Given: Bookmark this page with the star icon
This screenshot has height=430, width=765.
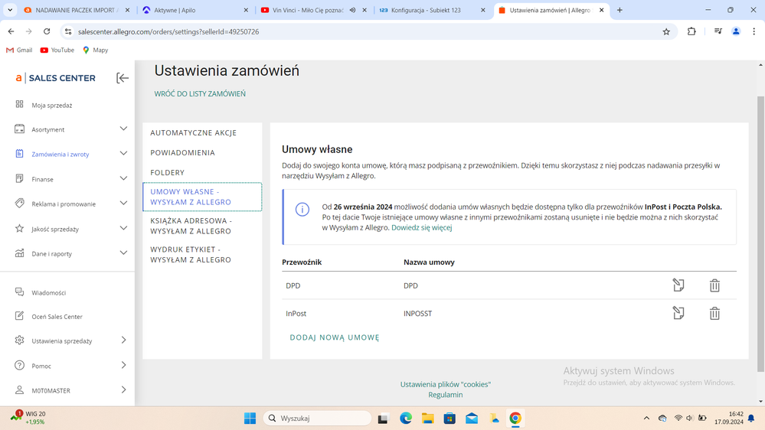Looking at the screenshot, I should (666, 31).
